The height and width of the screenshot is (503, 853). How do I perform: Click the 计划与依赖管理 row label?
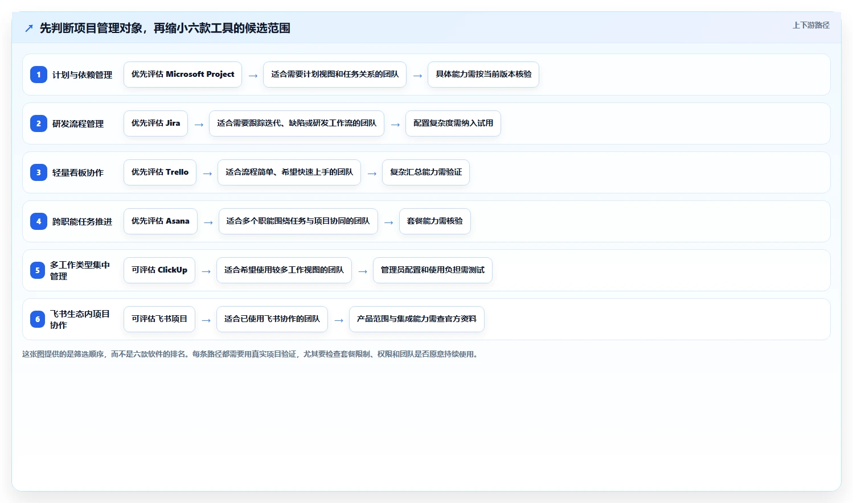pyautogui.click(x=82, y=75)
